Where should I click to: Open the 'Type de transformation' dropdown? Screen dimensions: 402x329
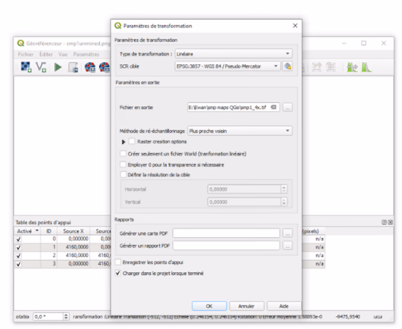tap(233, 54)
